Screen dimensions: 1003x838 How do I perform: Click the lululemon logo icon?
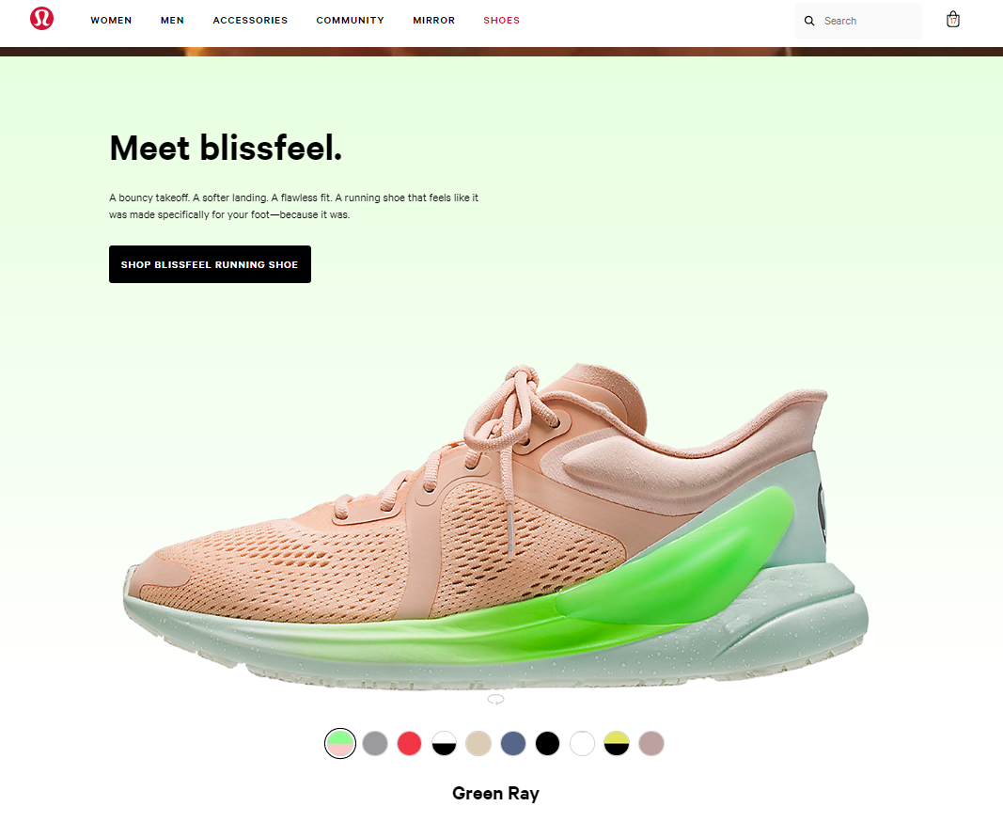(41, 18)
